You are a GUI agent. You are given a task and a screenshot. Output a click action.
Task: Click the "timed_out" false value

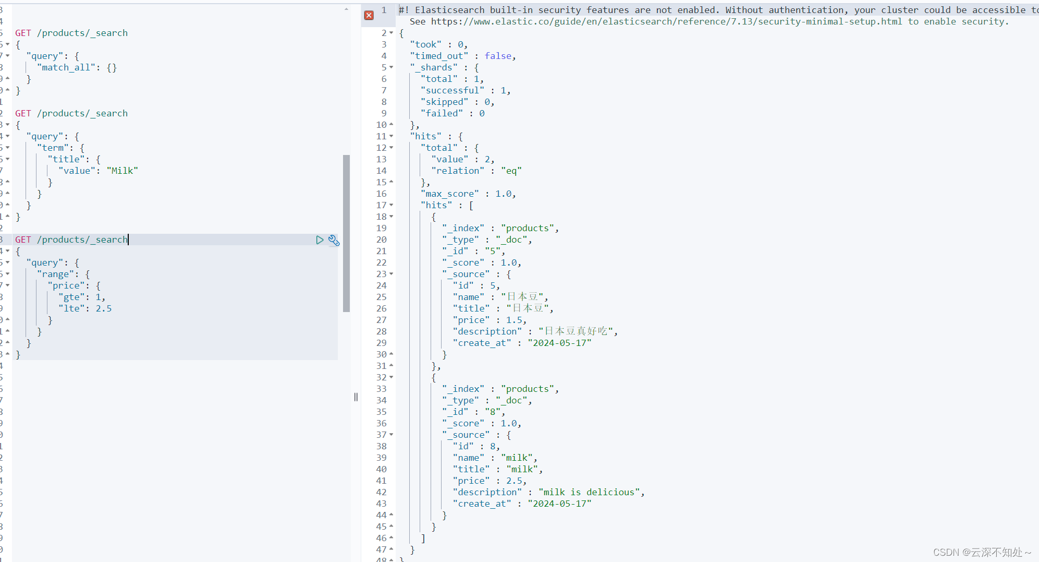tap(498, 56)
